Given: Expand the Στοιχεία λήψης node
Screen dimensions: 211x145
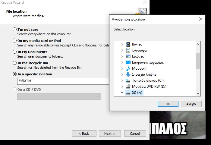Looking at the screenshot, I should [122, 74].
